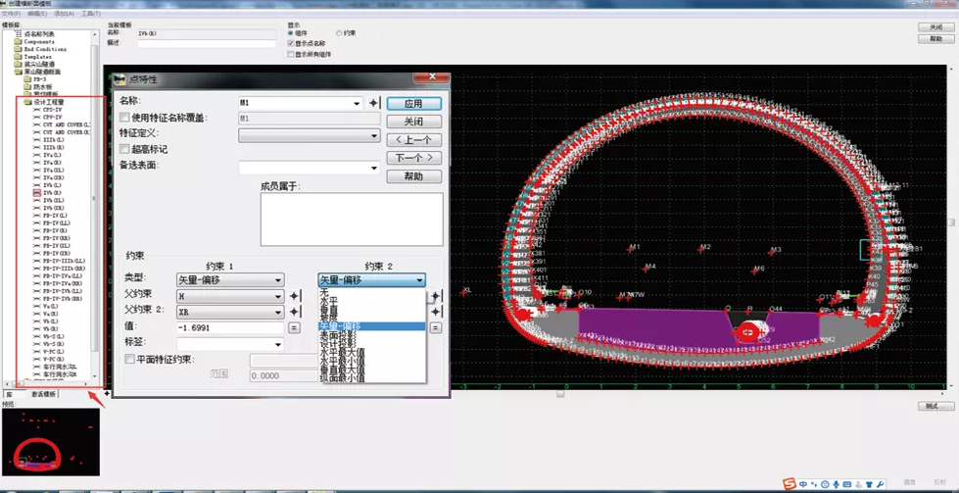Click 帮助 in the 点特性 dialog
959x493 pixels.
coord(414,176)
